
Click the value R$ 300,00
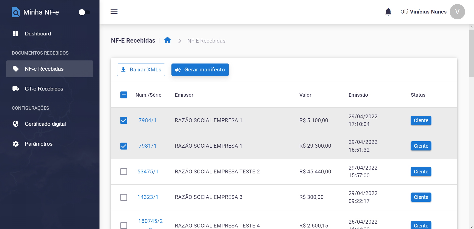pos(311,197)
